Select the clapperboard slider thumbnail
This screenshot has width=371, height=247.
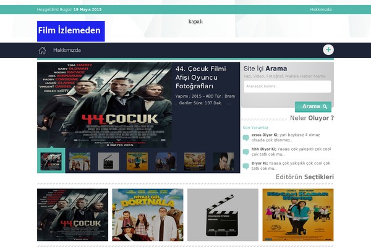(x=108, y=161)
